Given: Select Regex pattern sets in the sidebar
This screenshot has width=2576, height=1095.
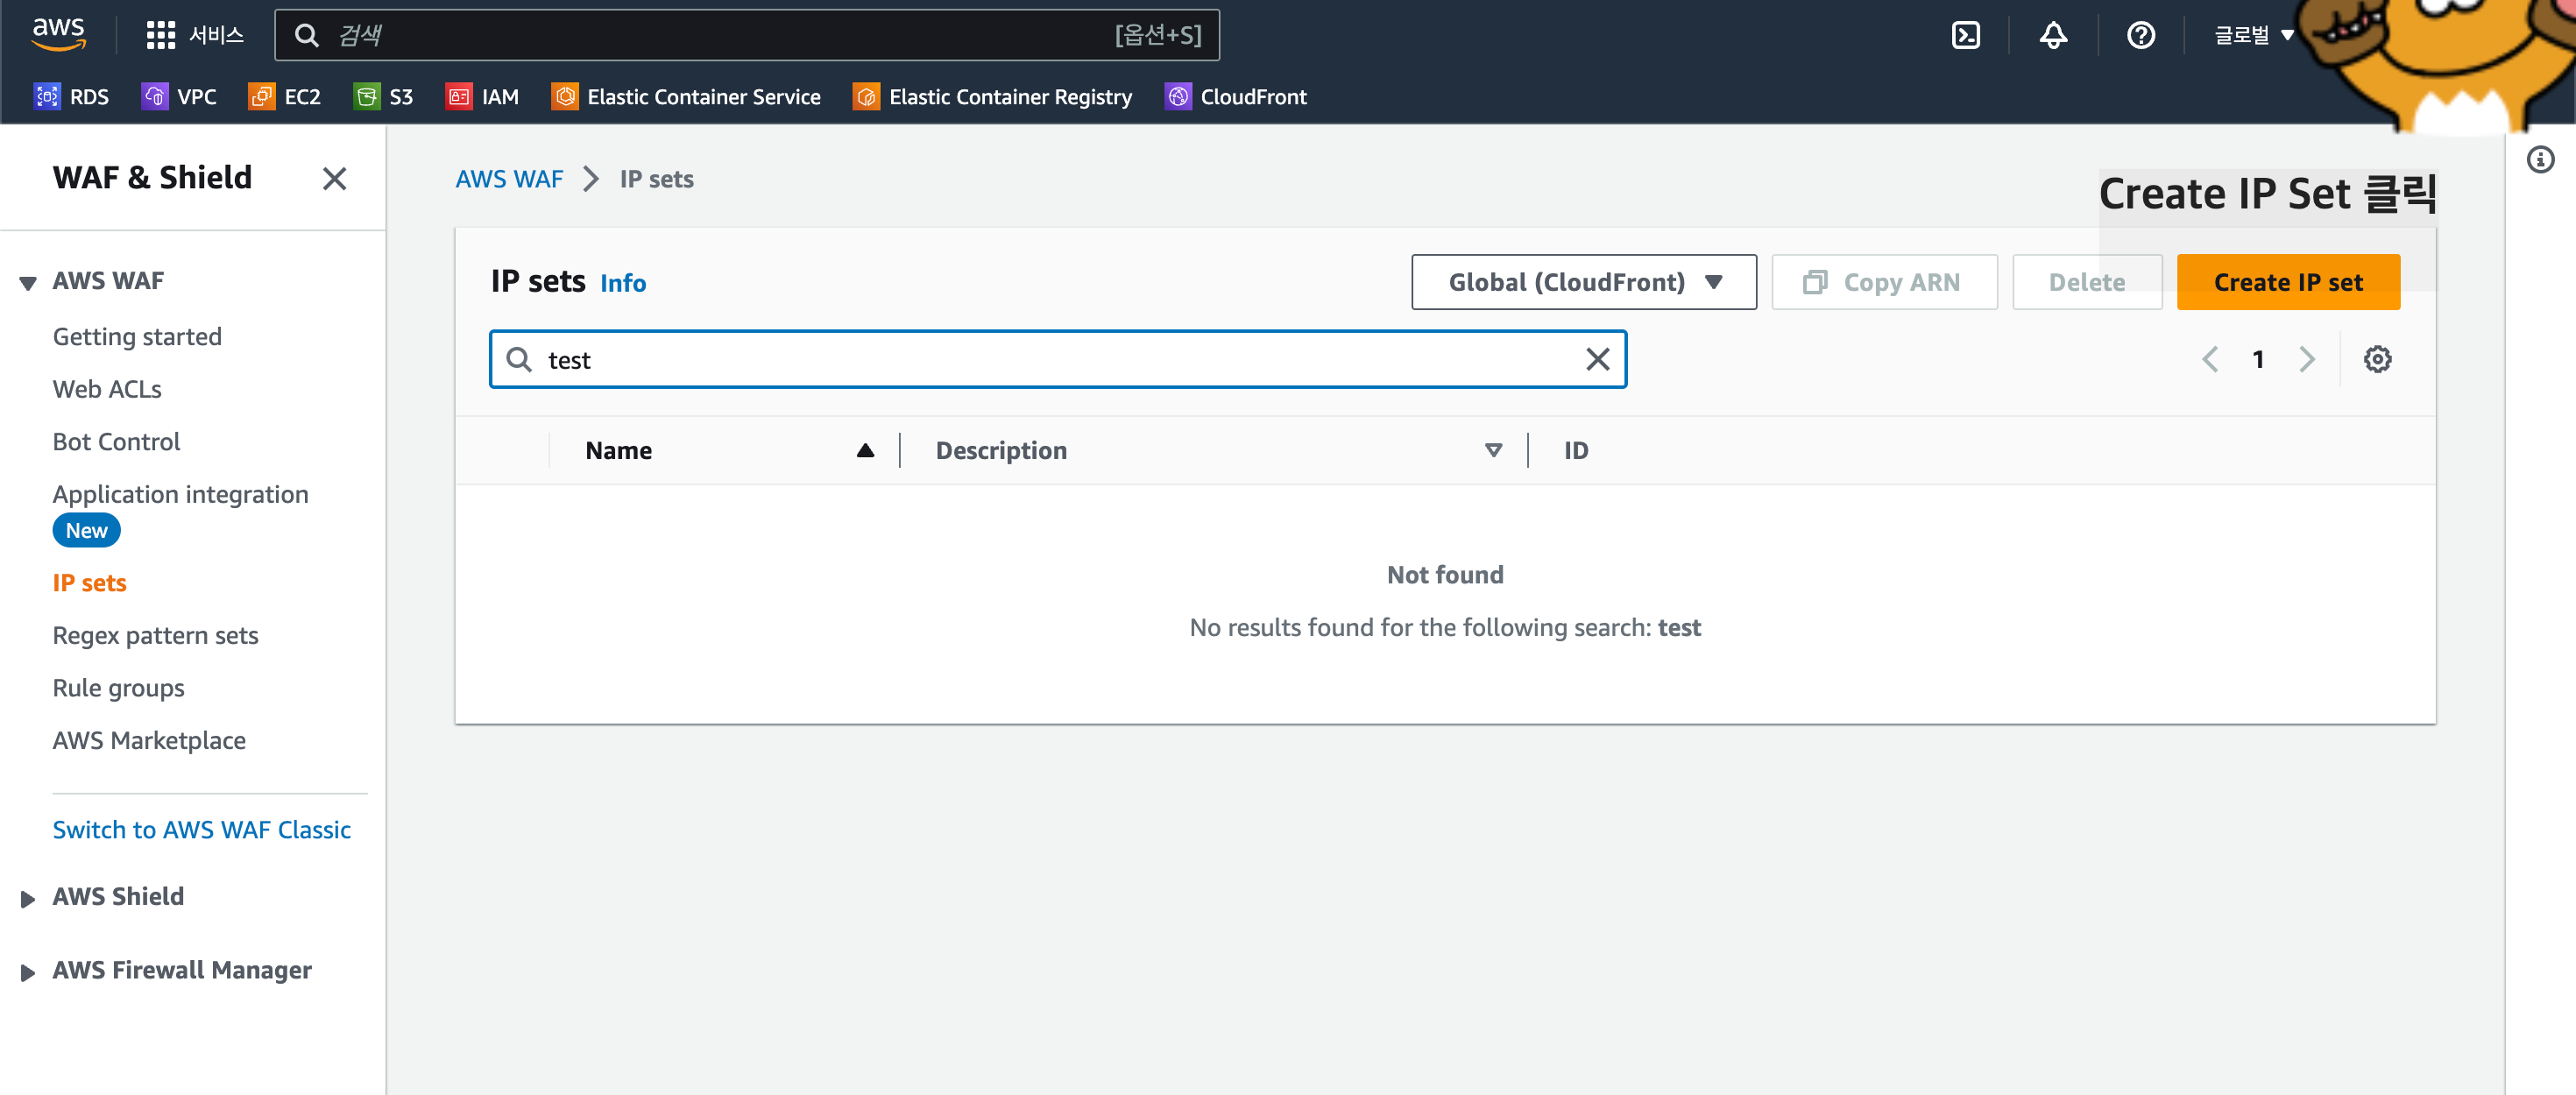Looking at the screenshot, I should point(155,636).
